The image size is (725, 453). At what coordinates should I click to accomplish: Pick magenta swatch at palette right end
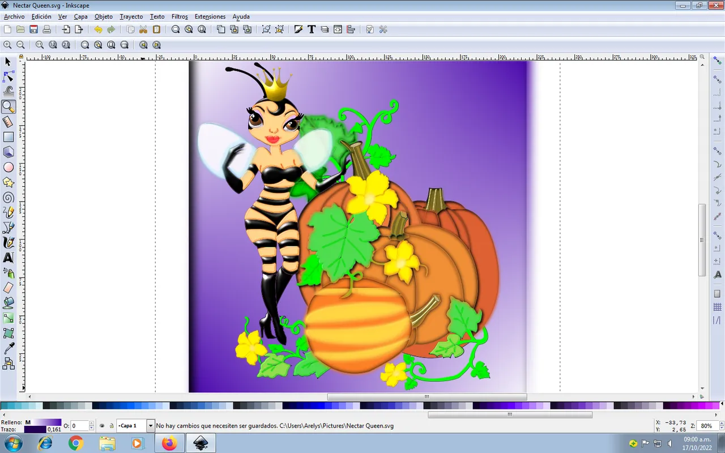[717, 405]
